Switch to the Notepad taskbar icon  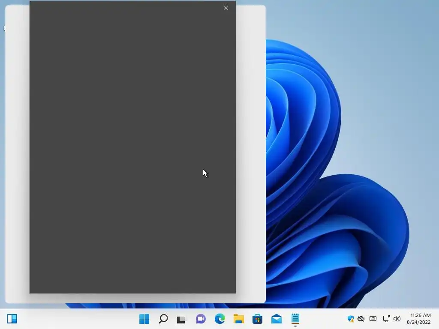pos(295,319)
